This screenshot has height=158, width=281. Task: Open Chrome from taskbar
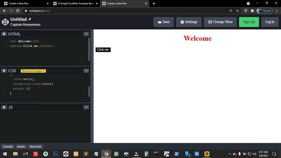106,154
